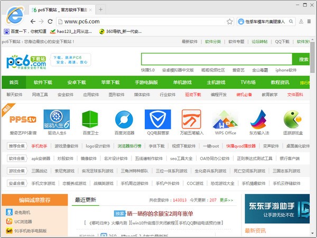Open 快播qvod播放器 link
317x238 pixels.
coord(241,146)
